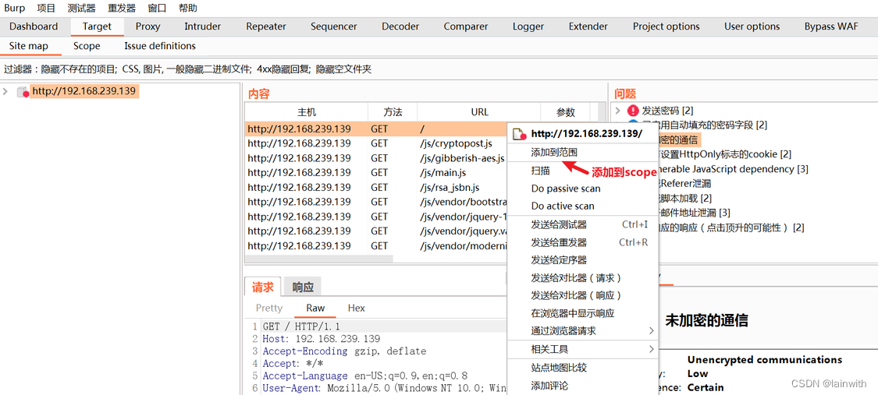878x395 pixels.
Task: Select the /js/rsa_jsbn.js row
Action: tap(375, 187)
